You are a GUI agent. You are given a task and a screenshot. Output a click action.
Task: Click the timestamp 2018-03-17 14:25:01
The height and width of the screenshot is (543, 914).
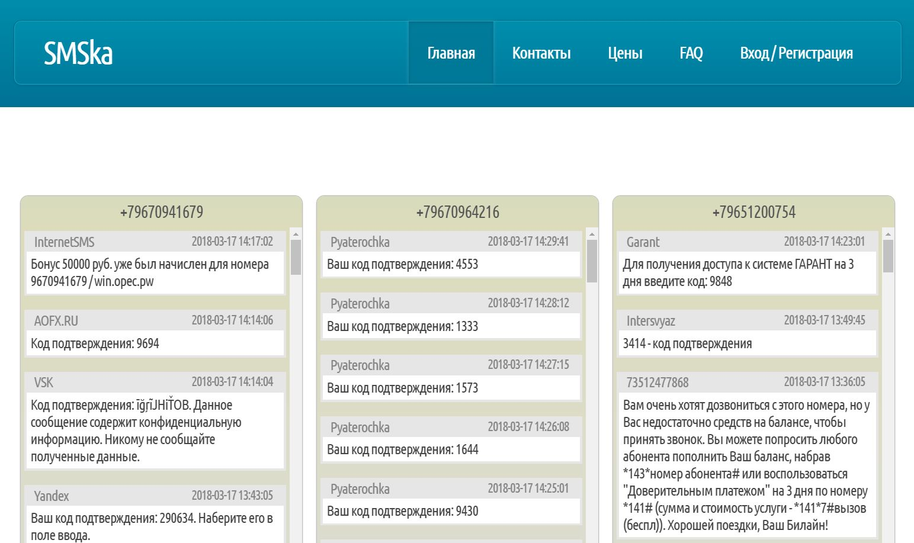point(528,489)
